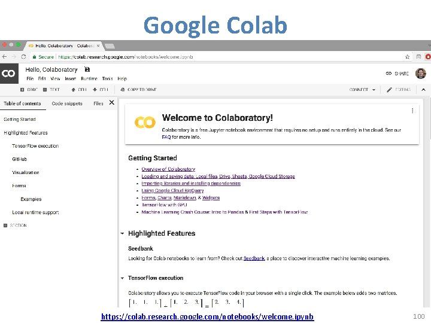This screenshot has height=323, width=431.
Task: Open the EDITING mode button
Action: 399,90
